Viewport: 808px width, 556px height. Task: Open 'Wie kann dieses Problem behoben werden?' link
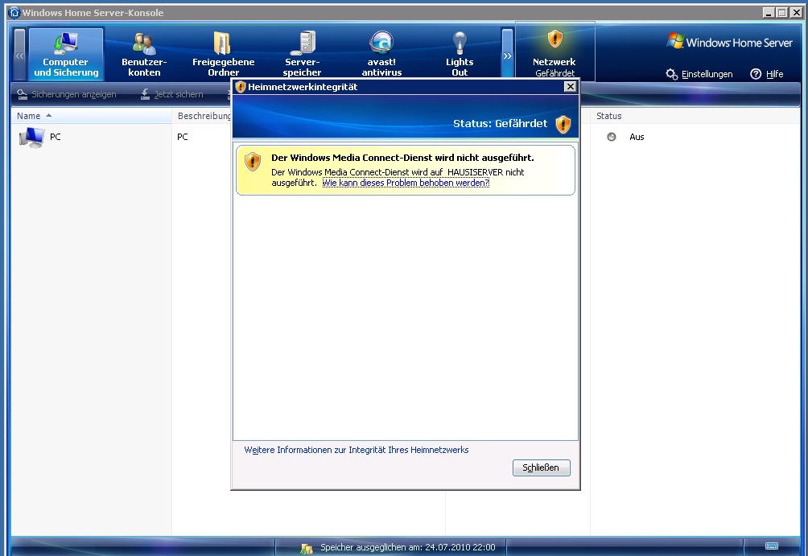pos(406,183)
